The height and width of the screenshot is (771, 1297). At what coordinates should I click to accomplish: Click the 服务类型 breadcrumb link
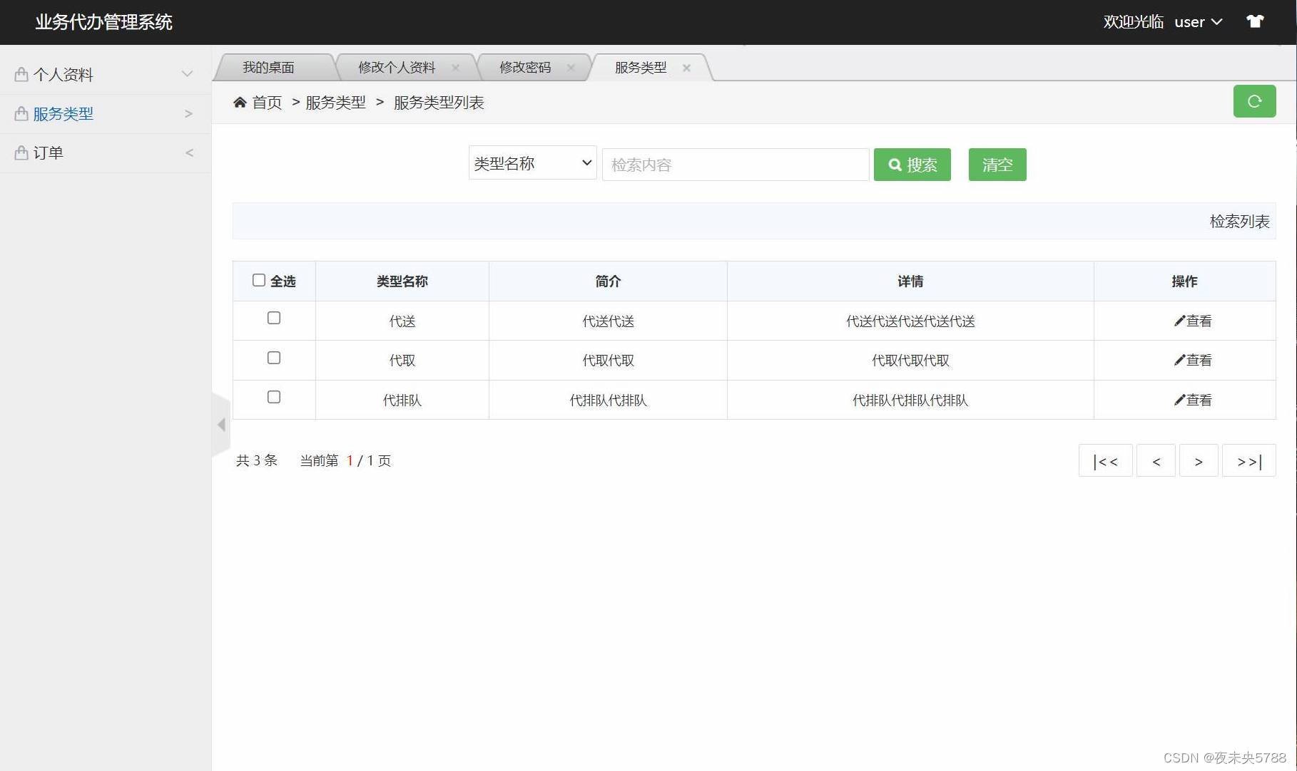335,103
